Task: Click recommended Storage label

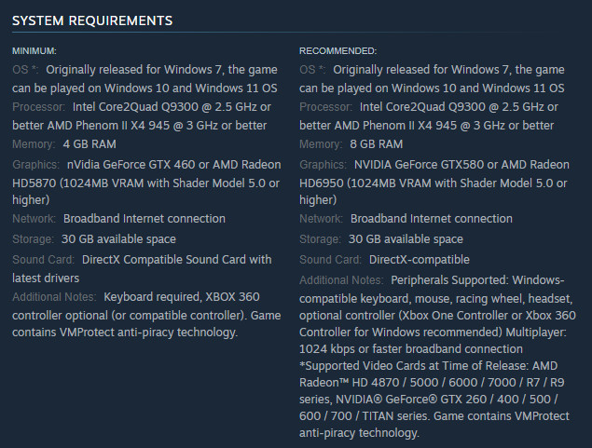Action: coord(320,239)
